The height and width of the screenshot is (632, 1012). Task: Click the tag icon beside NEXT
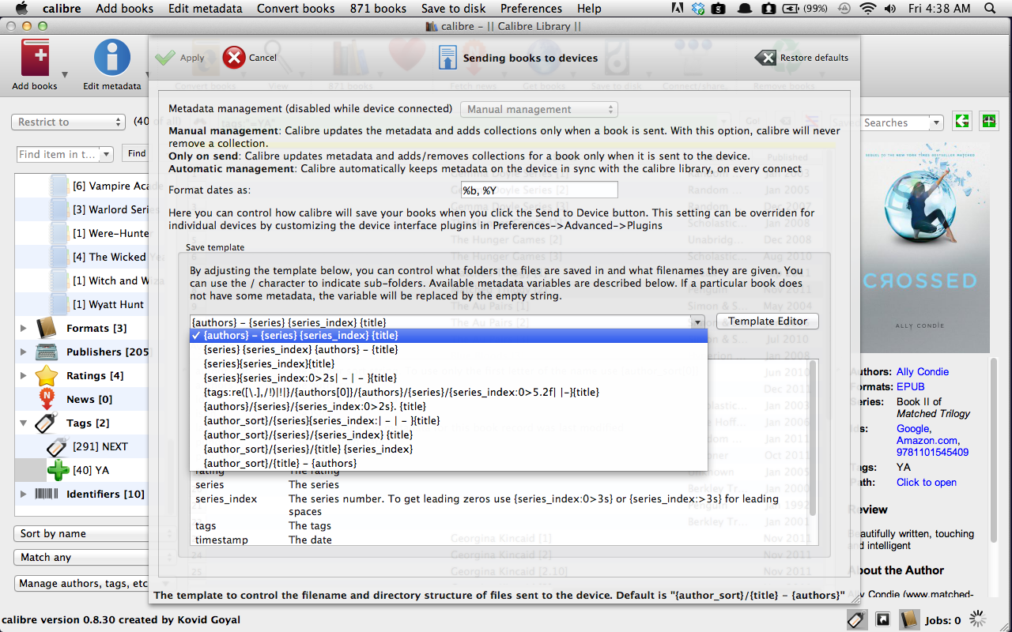pyautogui.click(x=59, y=446)
